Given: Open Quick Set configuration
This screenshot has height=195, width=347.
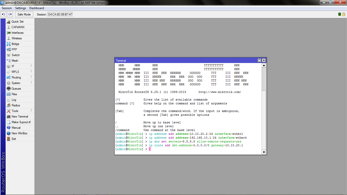Looking at the screenshot, I should click(x=17, y=21).
